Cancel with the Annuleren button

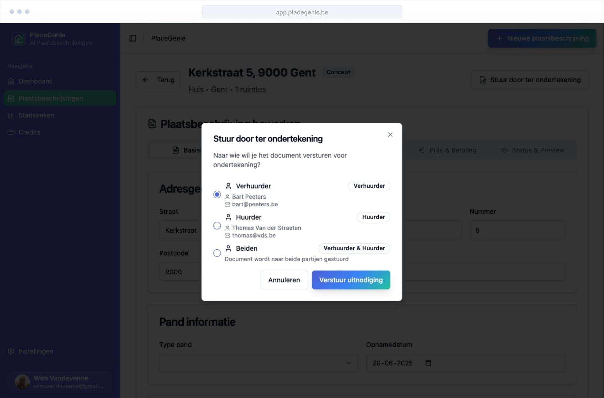tap(284, 280)
